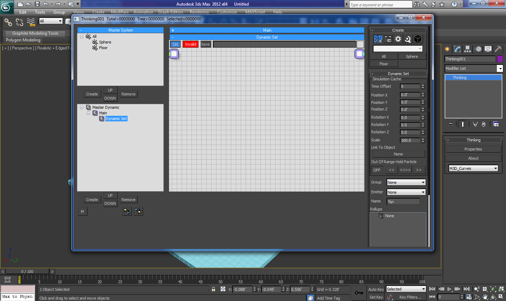Screen dimensions: 506x301
Task: Collapse the Master Dynamic tree node
Action: point(82,107)
